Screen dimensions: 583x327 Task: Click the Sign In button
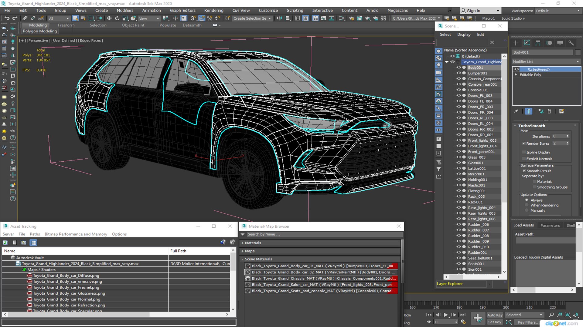point(480,11)
